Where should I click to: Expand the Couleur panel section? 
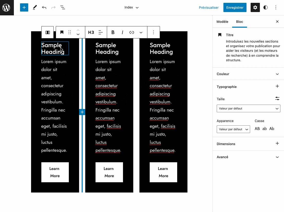pos(248,74)
